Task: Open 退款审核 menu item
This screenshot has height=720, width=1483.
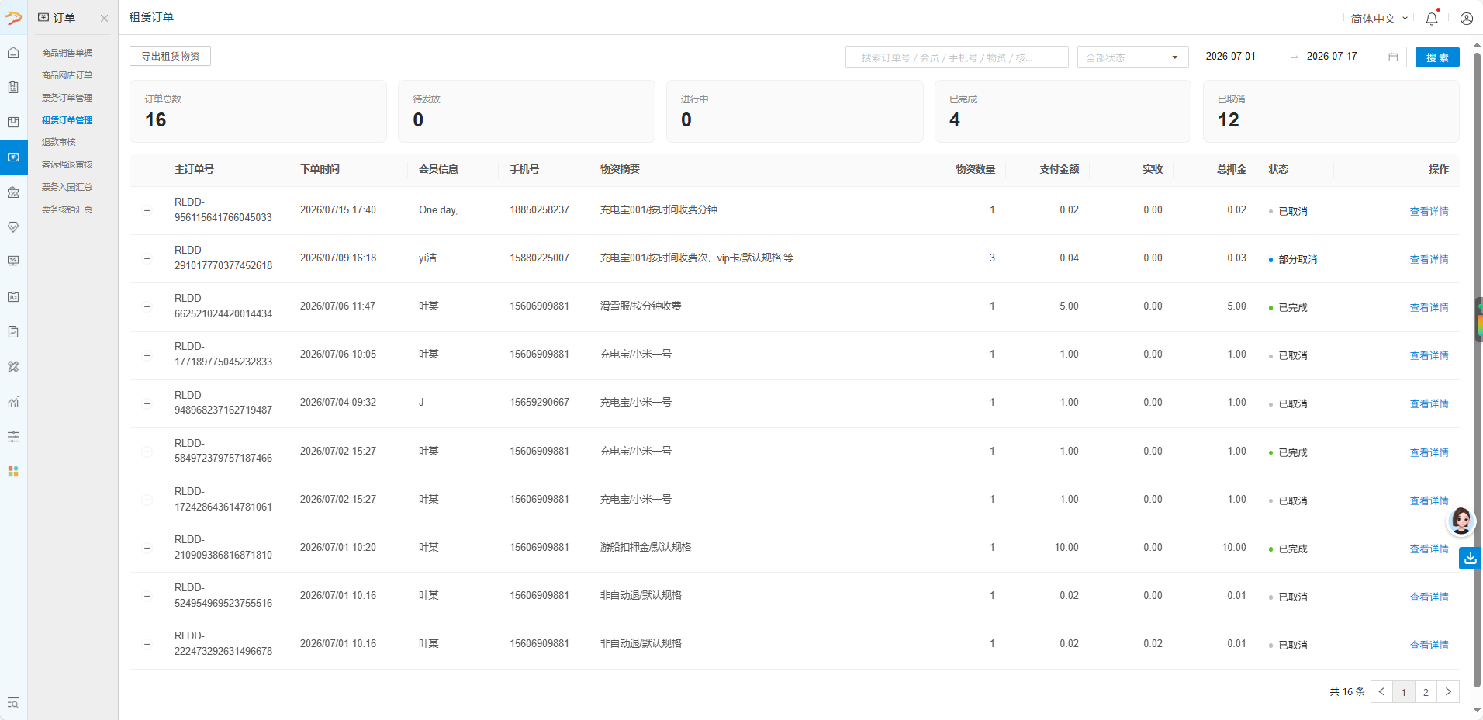Action: pos(59,142)
